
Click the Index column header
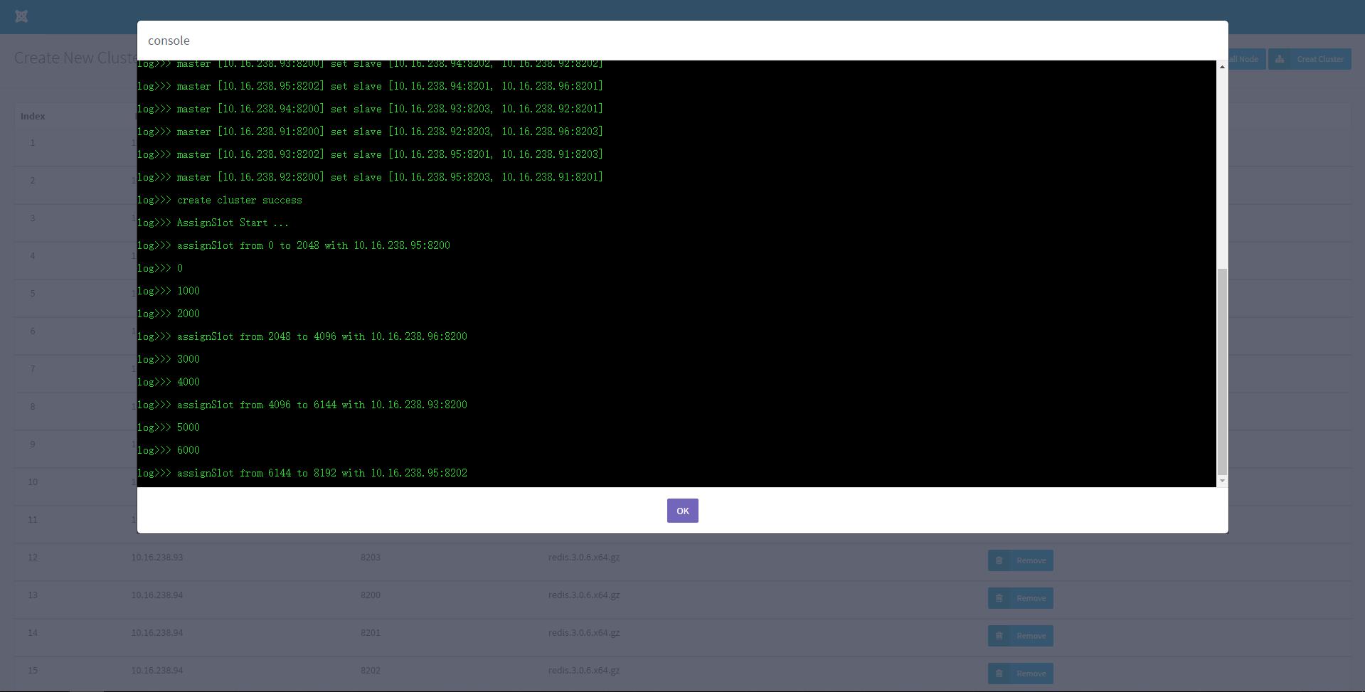coord(33,116)
